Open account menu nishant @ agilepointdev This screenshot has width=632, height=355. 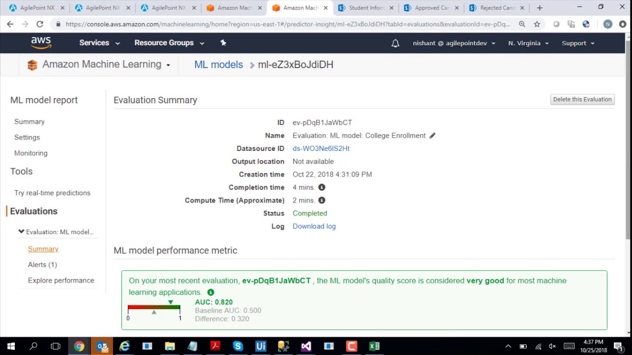[454, 43]
